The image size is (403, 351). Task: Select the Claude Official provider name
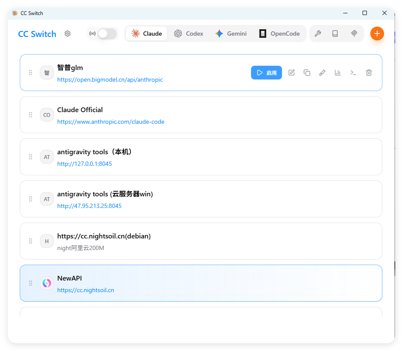(80, 110)
